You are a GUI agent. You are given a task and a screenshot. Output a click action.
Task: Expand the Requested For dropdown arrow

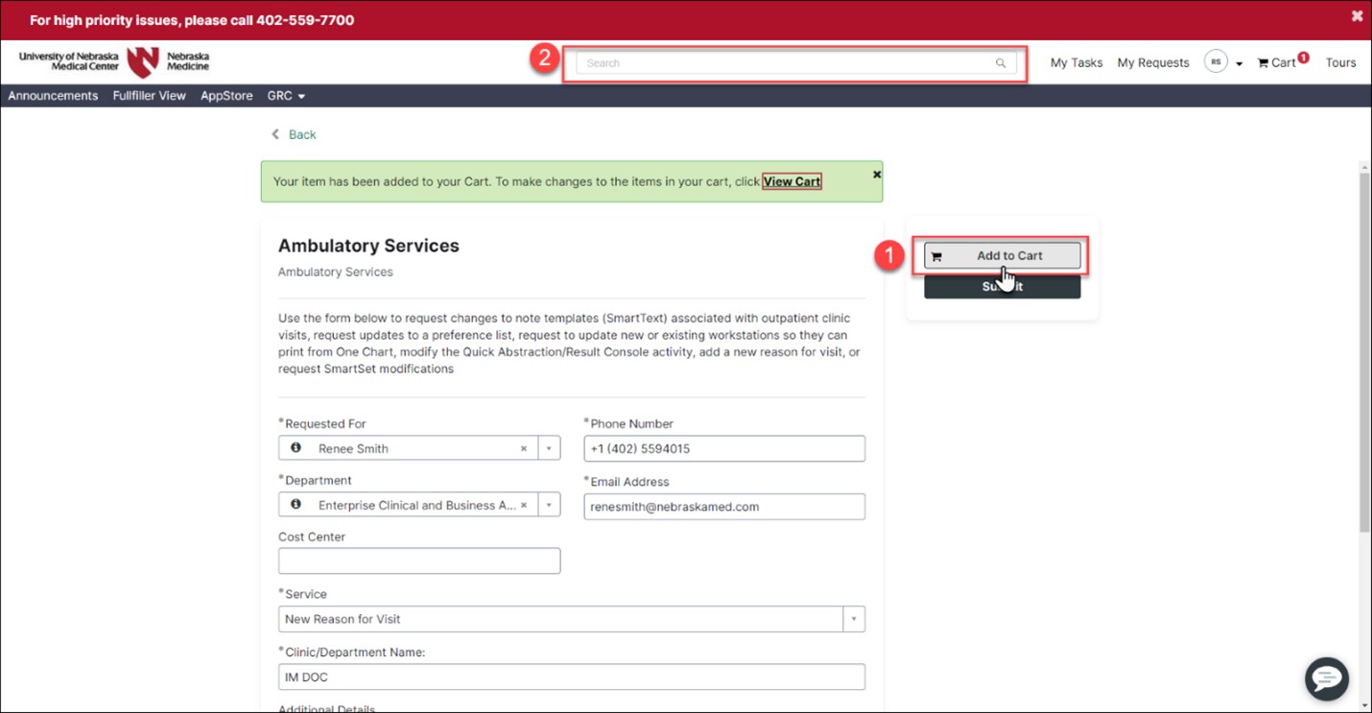point(549,448)
